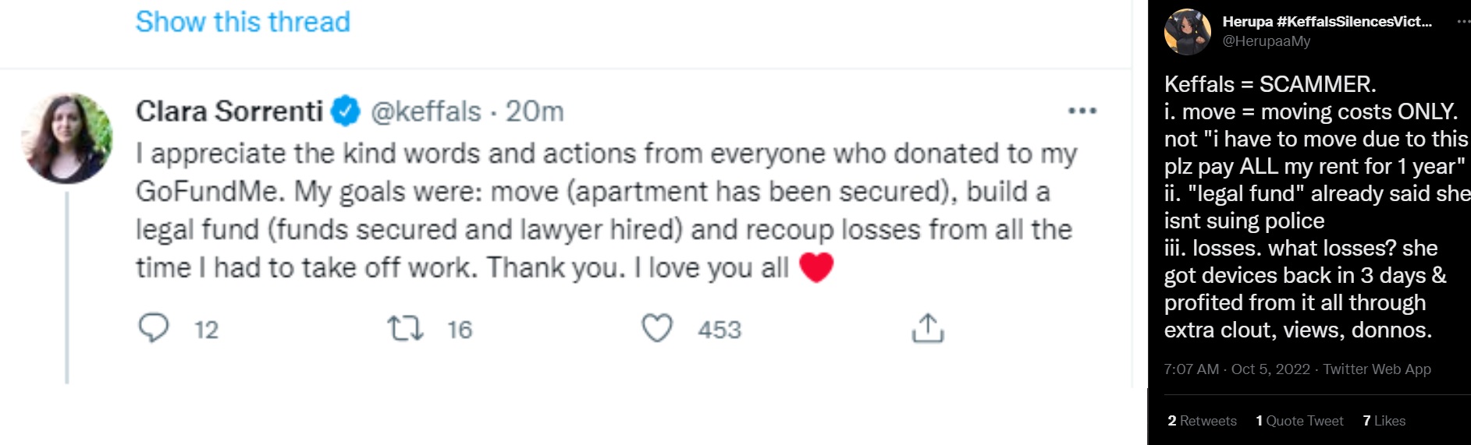
Task: Show the 7 Likes list
Action: pyautogui.click(x=1384, y=421)
